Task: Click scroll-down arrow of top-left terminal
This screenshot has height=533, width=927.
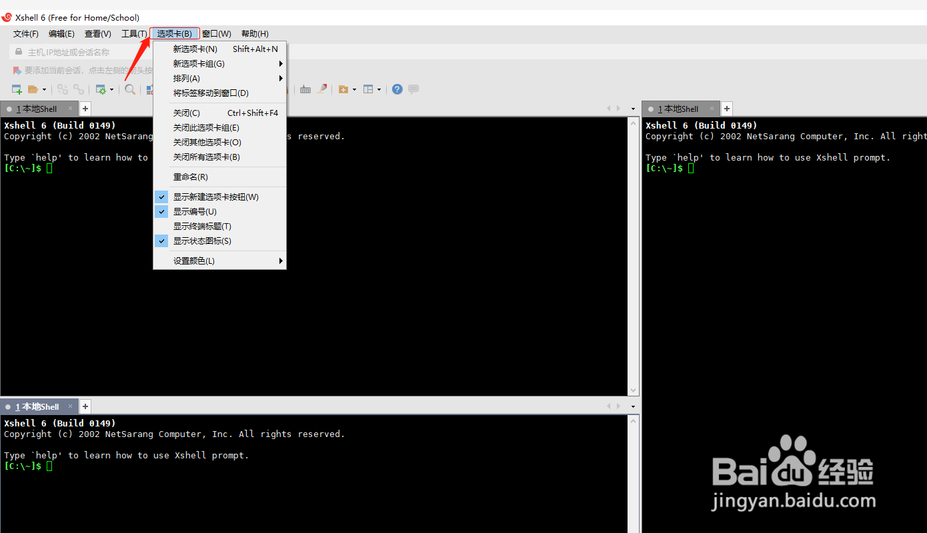Action: click(634, 390)
